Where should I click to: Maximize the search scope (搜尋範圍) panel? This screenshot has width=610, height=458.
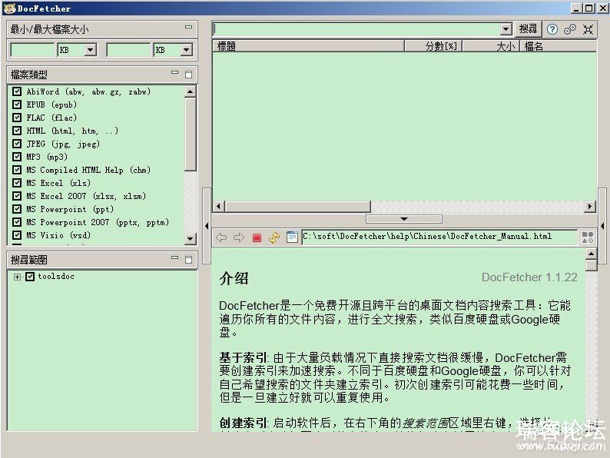tap(189, 260)
